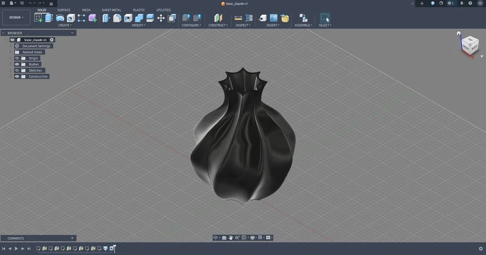
Task: Expand the Bodies folder
Action: (x=11, y=64)
